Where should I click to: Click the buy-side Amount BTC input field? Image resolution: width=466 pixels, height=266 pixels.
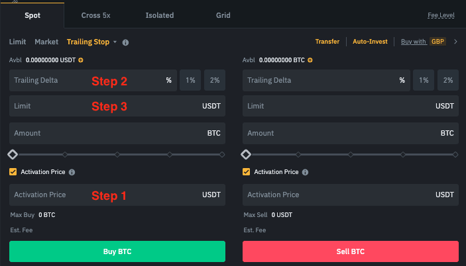click(x=106, y=133)
